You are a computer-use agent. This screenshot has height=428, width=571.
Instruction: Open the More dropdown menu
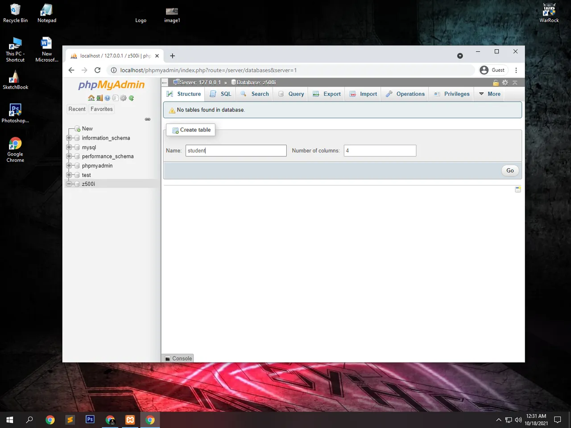click(489, 94)
